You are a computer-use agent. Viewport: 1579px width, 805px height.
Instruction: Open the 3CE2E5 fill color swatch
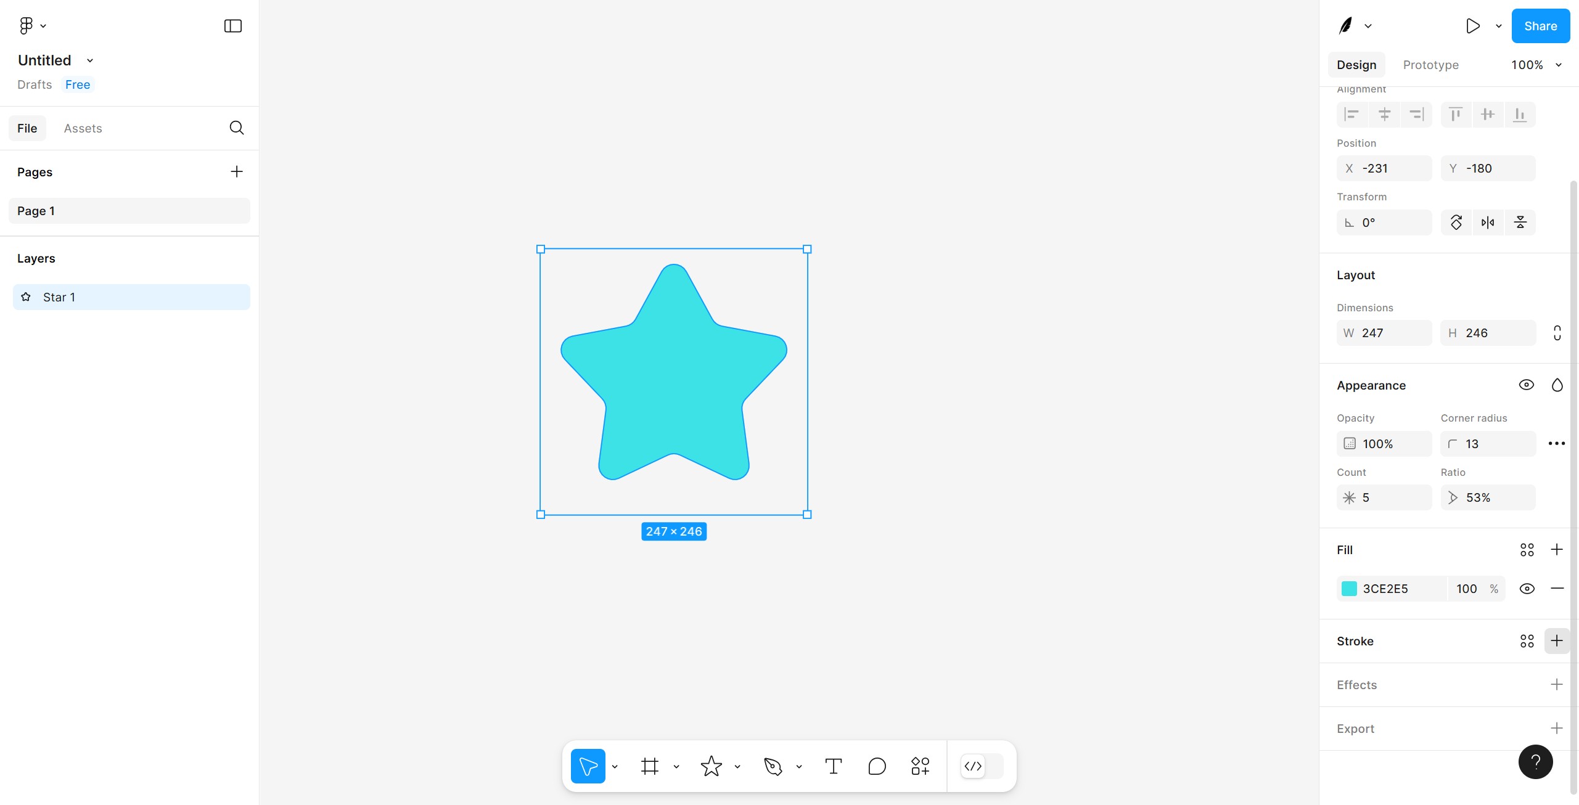[1349, 589]
